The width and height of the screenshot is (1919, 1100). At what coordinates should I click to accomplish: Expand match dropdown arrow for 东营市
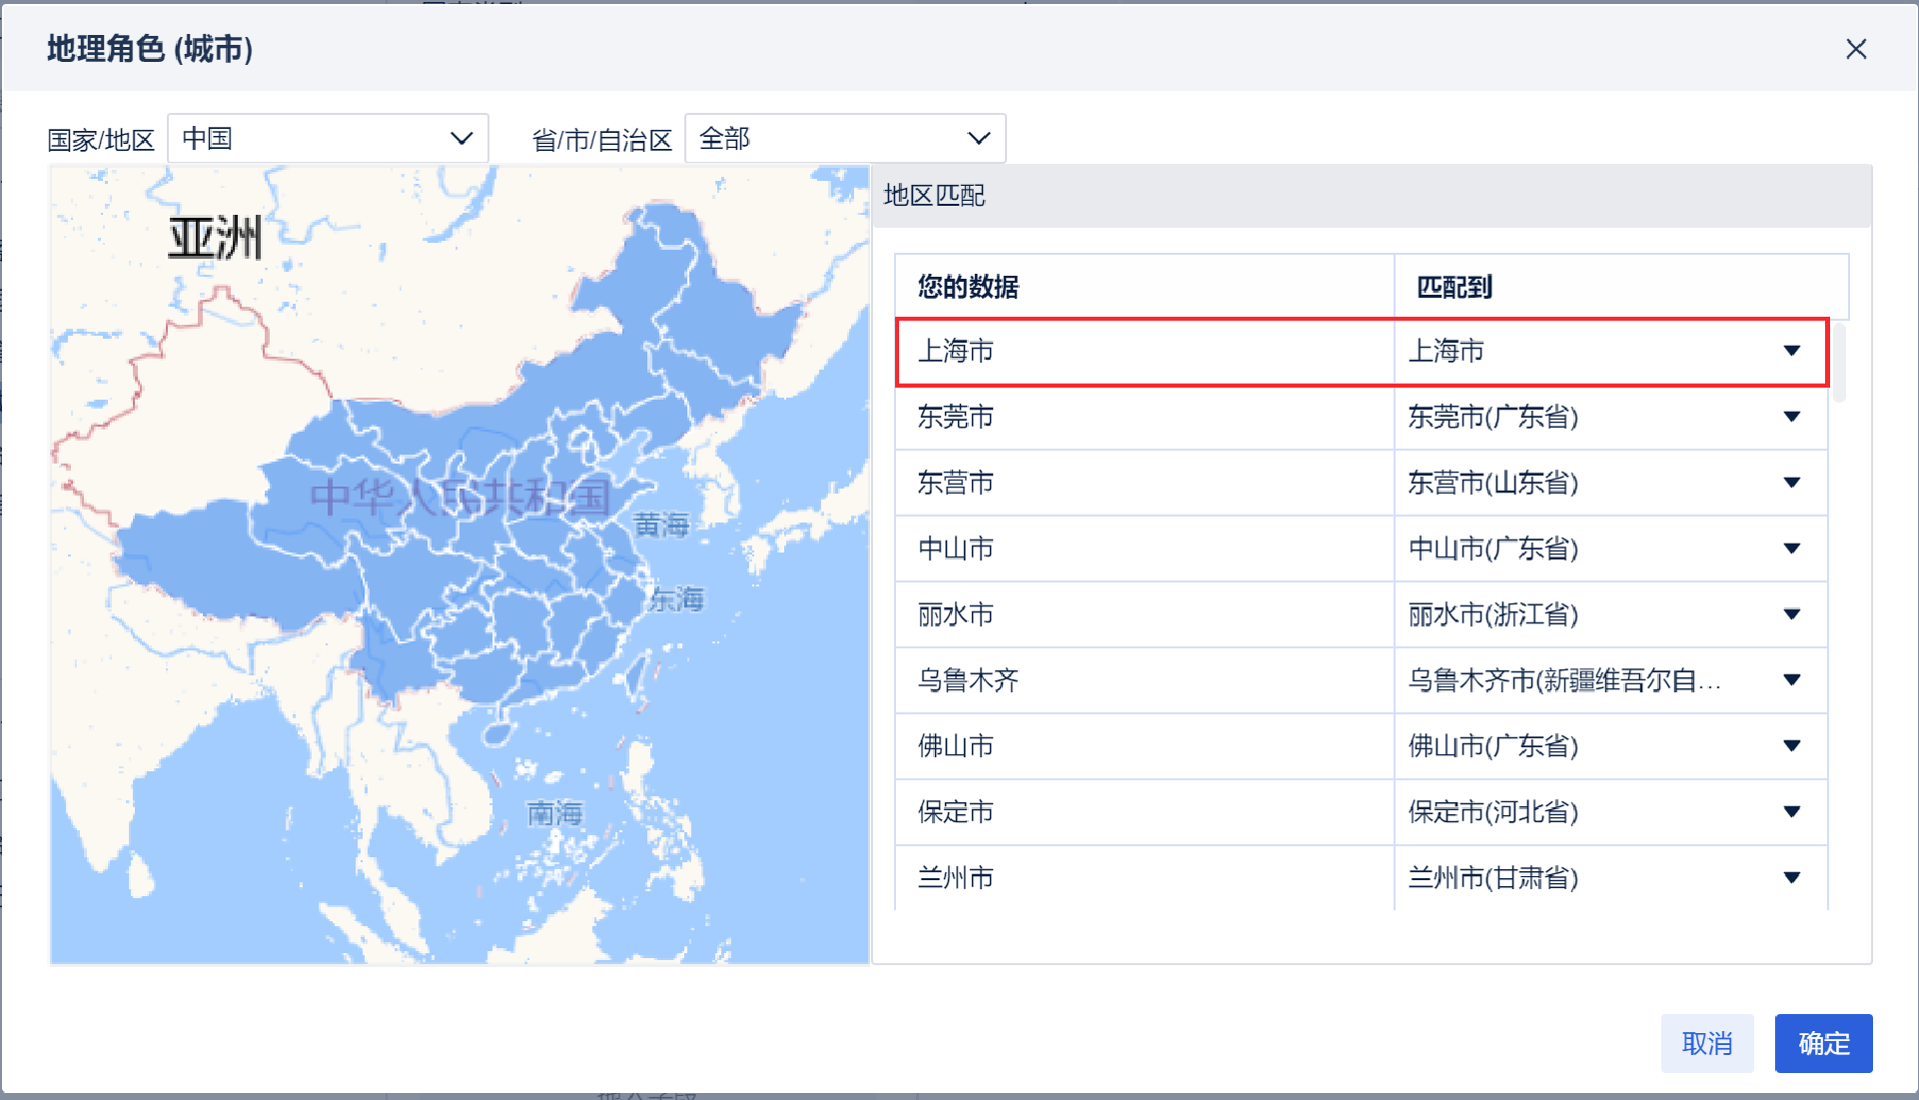click(x=1791, y=483)
